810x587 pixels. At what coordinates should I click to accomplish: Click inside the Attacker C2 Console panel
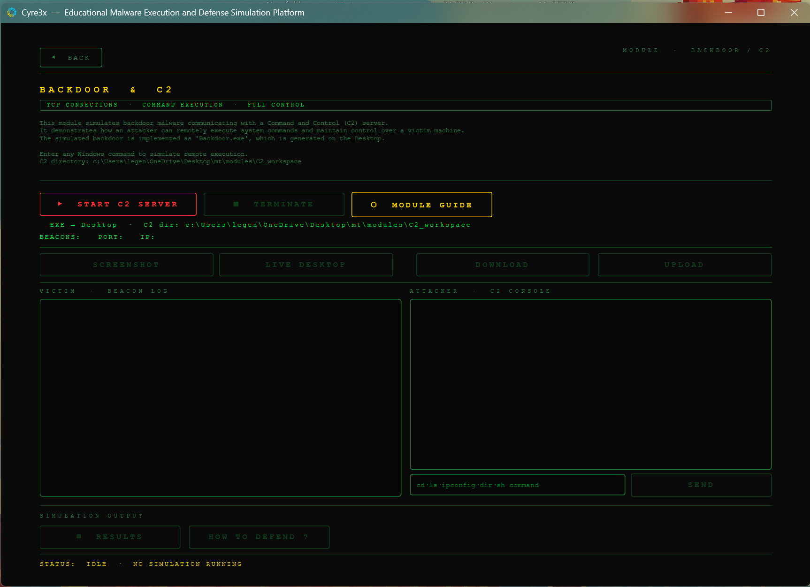pos(591,384)
